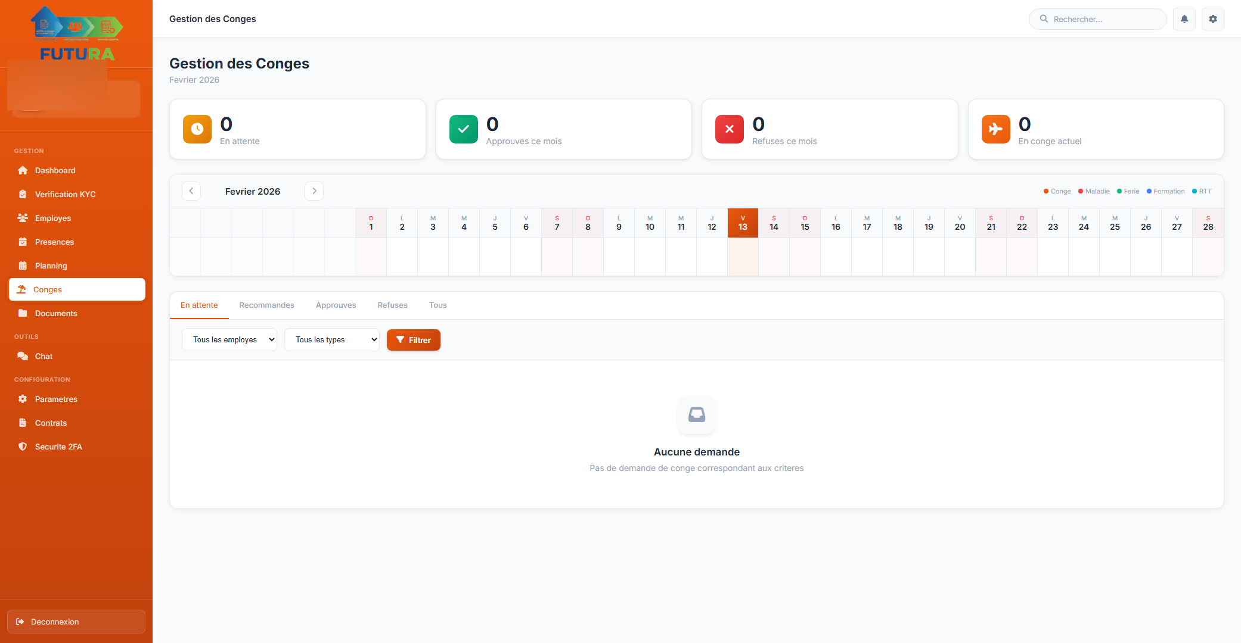The height and width of the screenshot is (643, 1241).
Task: Click the Employes people icon
Action: 23,218
